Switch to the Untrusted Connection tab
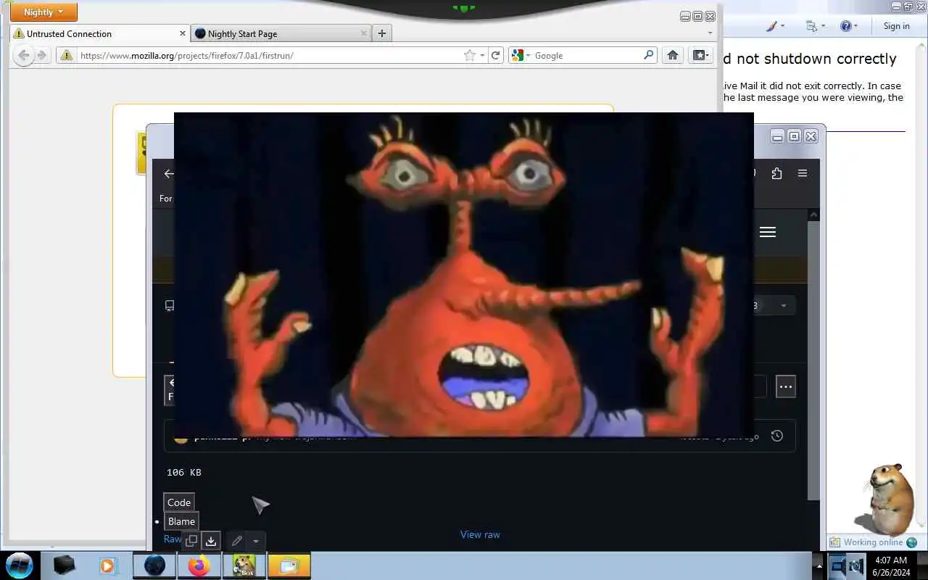The height and width of the screenshot is (580, 928). click(x=100, y=33)
